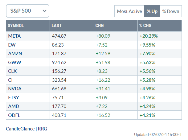Click the CLX ticker symbol
188x140 pixels.
point(13,71)
